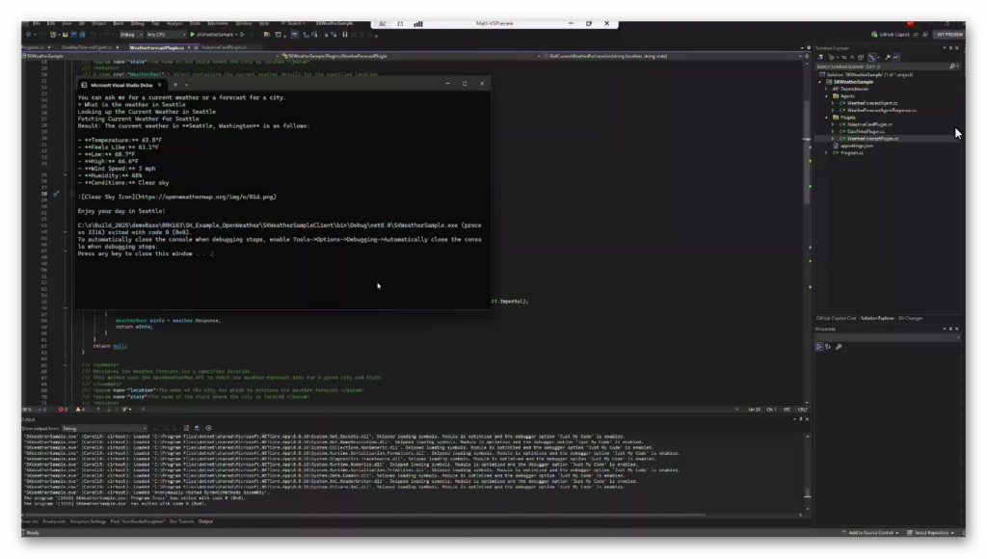Open the Any CPU platform dropdown
Screen dimensions: 987x559
pyautogui.click(x=166, y=35)
